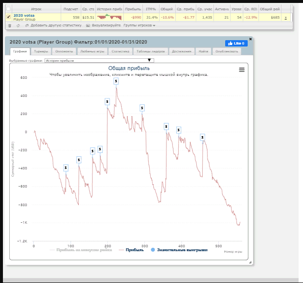Viewport: 303px width, 283px height.
Task: Click the win marker near game 200
Action: 107,102
